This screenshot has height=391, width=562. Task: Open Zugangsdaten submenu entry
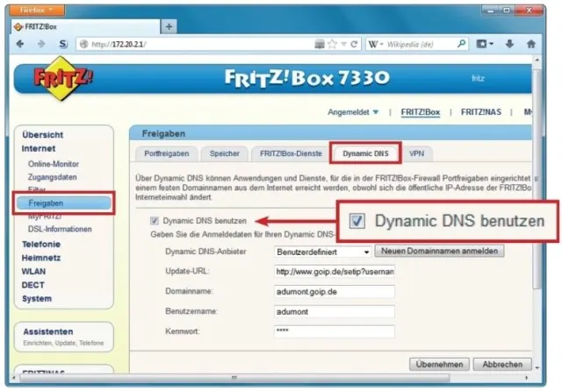[x=53, y=177]
